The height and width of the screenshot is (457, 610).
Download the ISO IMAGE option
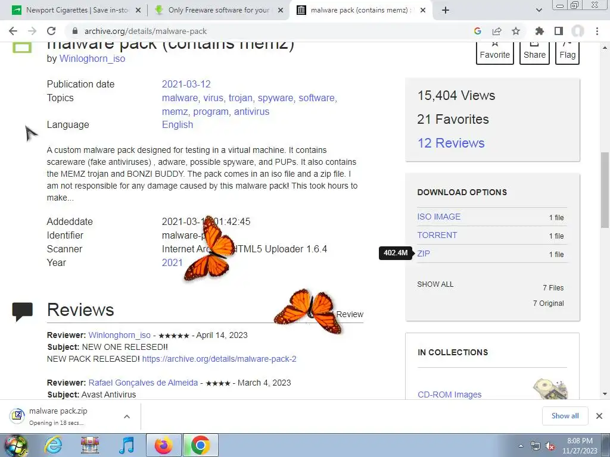pos(439,217)
